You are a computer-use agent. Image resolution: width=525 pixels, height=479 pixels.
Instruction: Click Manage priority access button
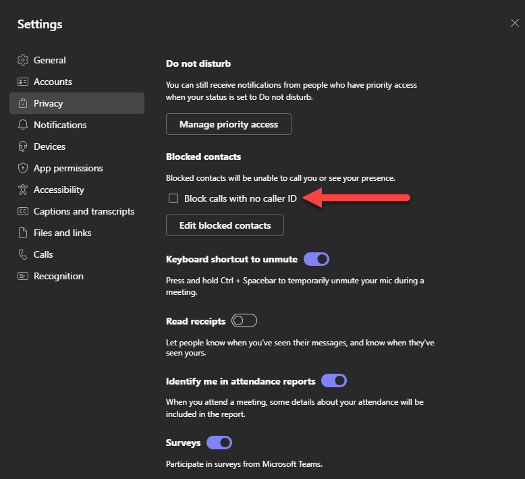click(x=229, y=124)
